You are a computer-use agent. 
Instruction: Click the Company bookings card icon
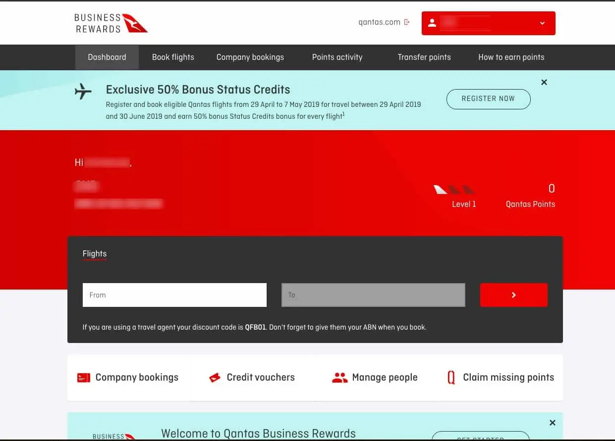coord(84,378)
